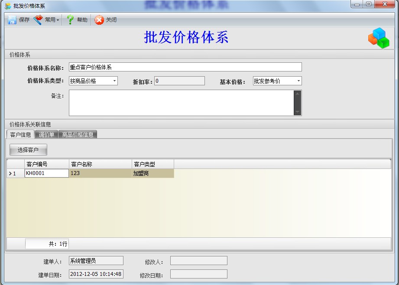Screen dimensions: 399x285
Task: Click the 备注 scrollbar down arrow
Action: click(297, 112)
